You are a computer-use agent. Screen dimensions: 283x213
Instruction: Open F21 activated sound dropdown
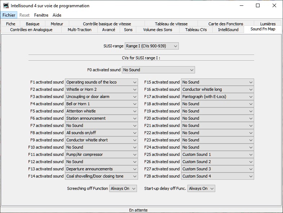(x=217, y=126)
